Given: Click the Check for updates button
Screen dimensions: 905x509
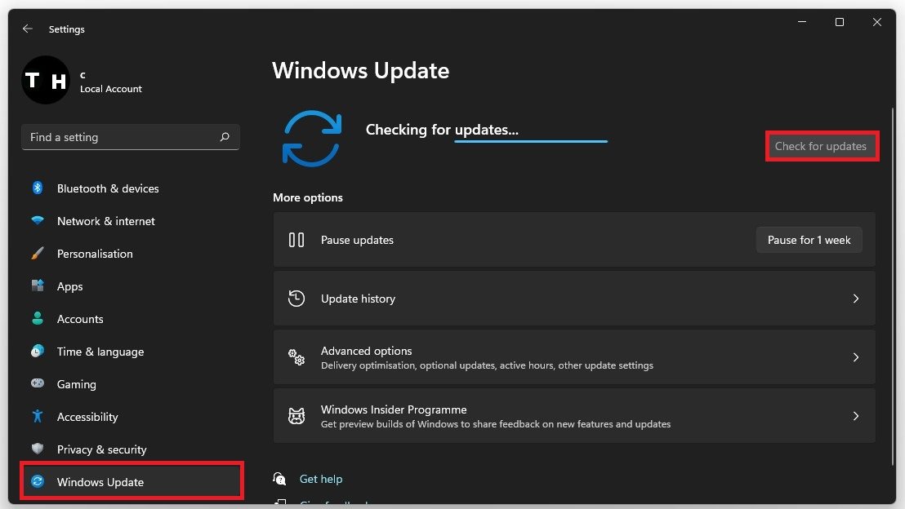Looking at the screenshot, I should 821,146.
